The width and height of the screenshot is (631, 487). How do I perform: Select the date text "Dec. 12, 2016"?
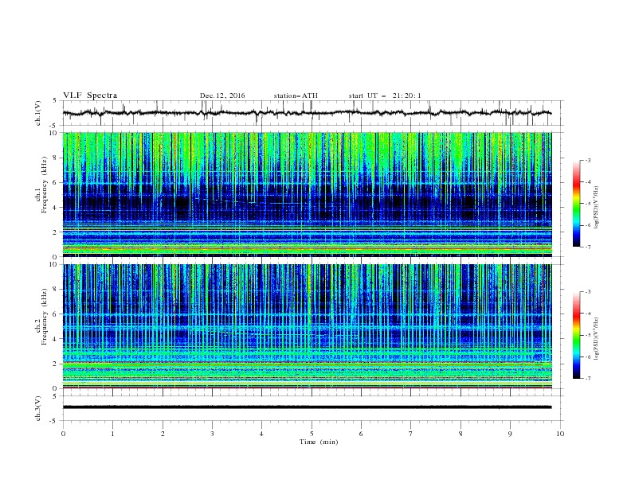(x=222, y=95)
